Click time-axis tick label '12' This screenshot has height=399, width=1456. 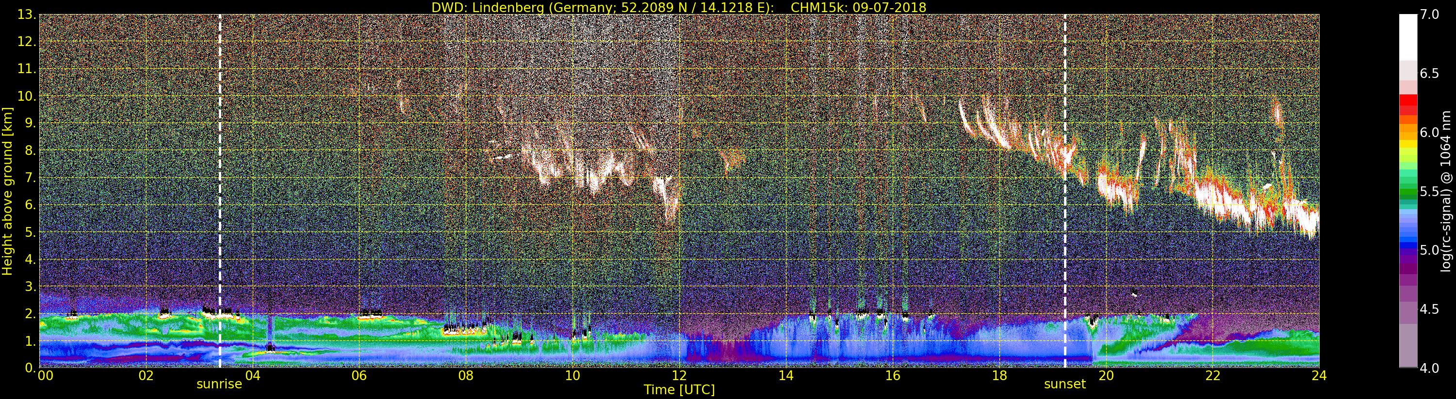tap(679, 376)
